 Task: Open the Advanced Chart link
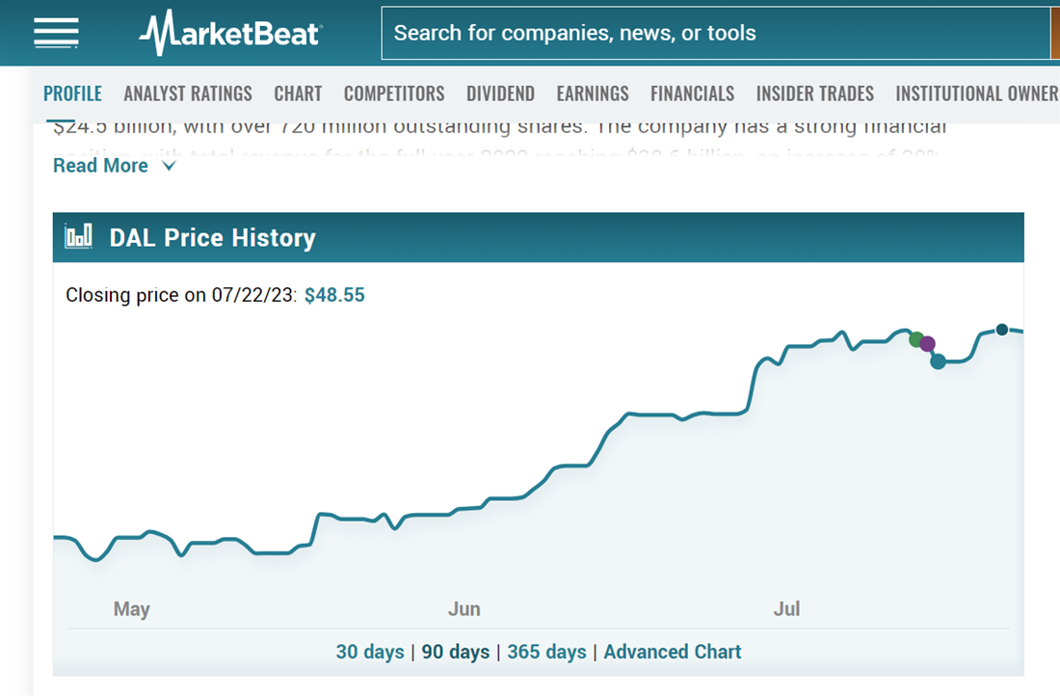(673, 652)
